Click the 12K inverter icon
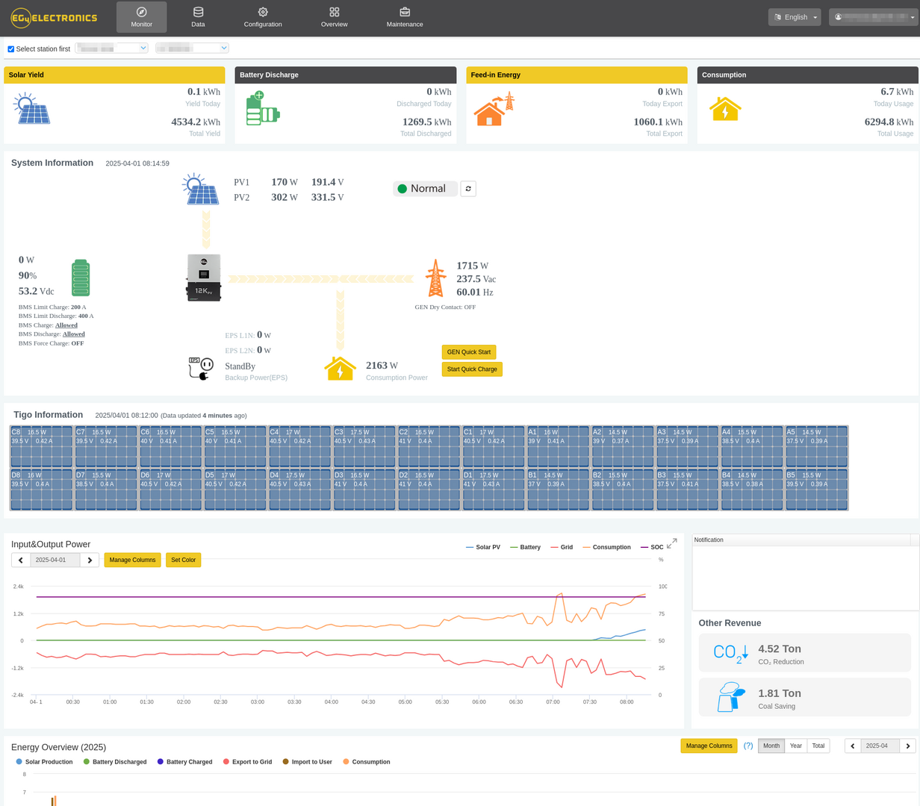The image size is (920, 806). pos(203,278)
